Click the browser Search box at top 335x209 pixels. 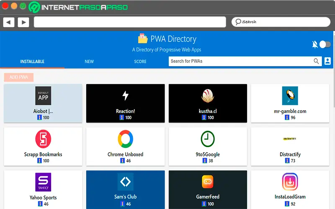pyautogui.click(x=281, y=22)
